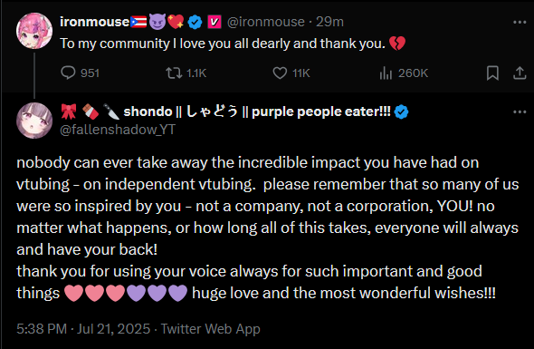Open the 5:38 PM Jul 21, 2025 timestamp
The image size is (534, 349).
83,329
